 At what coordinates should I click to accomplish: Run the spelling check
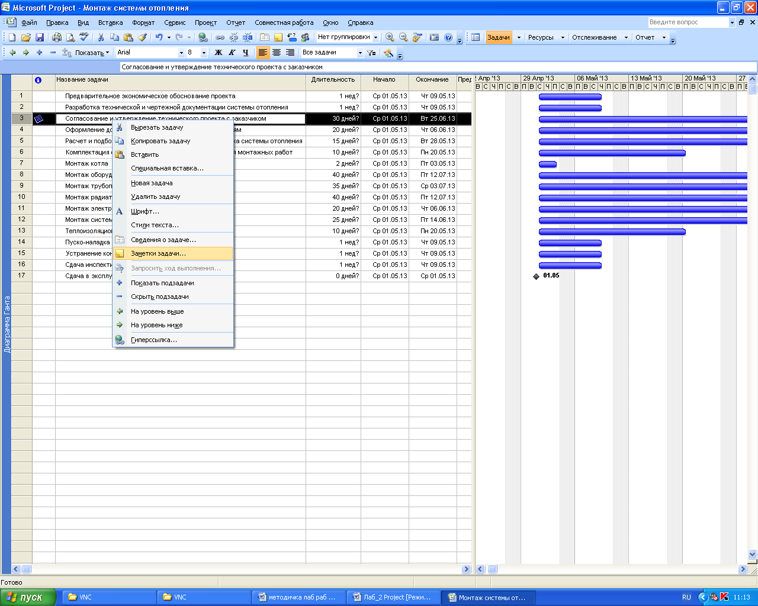84,37
